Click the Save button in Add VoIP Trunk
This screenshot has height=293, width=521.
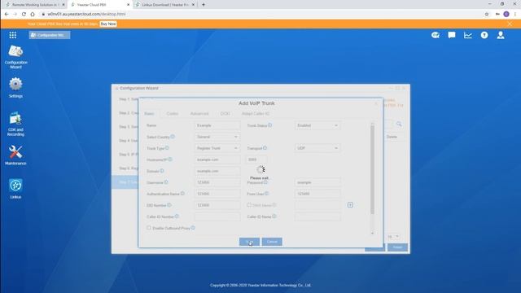(249, 242)
